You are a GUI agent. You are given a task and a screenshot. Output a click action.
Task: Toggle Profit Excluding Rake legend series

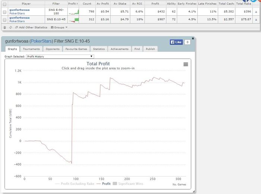click(x=75, y=184)
